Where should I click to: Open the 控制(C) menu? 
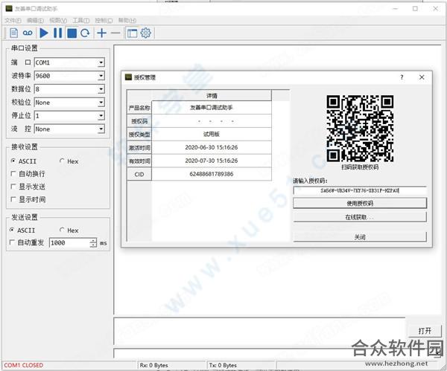click(x=104, y=21)
